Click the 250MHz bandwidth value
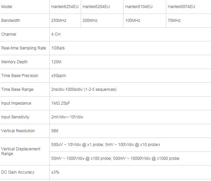The height and width of the screenshot is (181, 211). [x=59, y=21]
